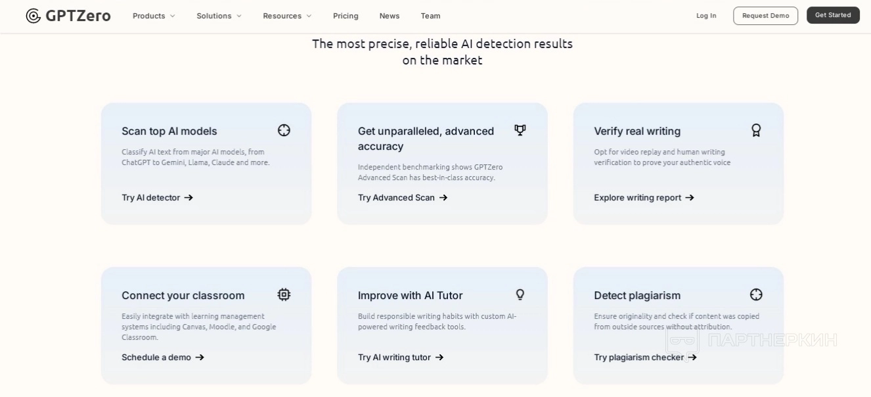Screen dimensions: 871x397
Task: Click the Log In link
Action: point(706,16)
